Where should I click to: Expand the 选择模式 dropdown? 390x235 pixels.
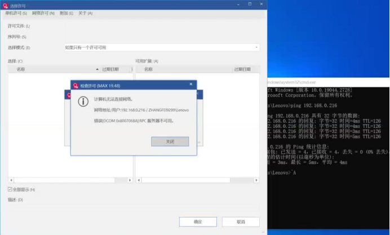pos(256,47)
